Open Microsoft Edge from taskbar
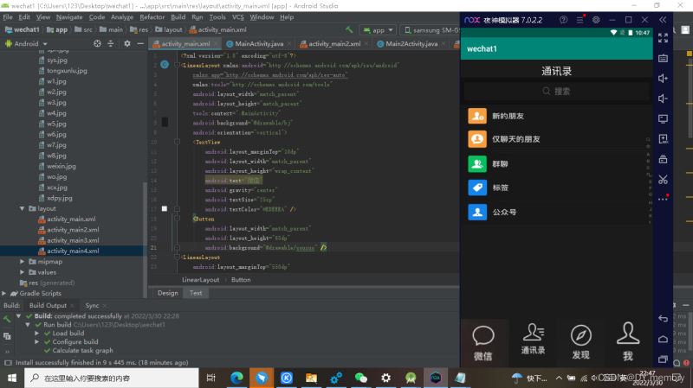693x388 pixels. point(236,378)
